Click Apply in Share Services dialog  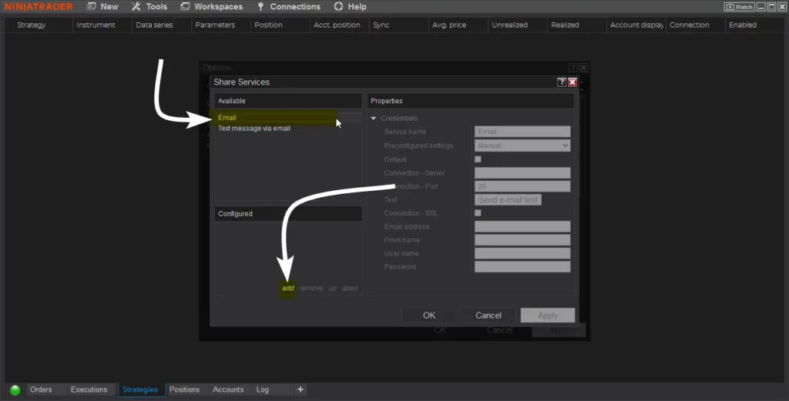[548, 315]
